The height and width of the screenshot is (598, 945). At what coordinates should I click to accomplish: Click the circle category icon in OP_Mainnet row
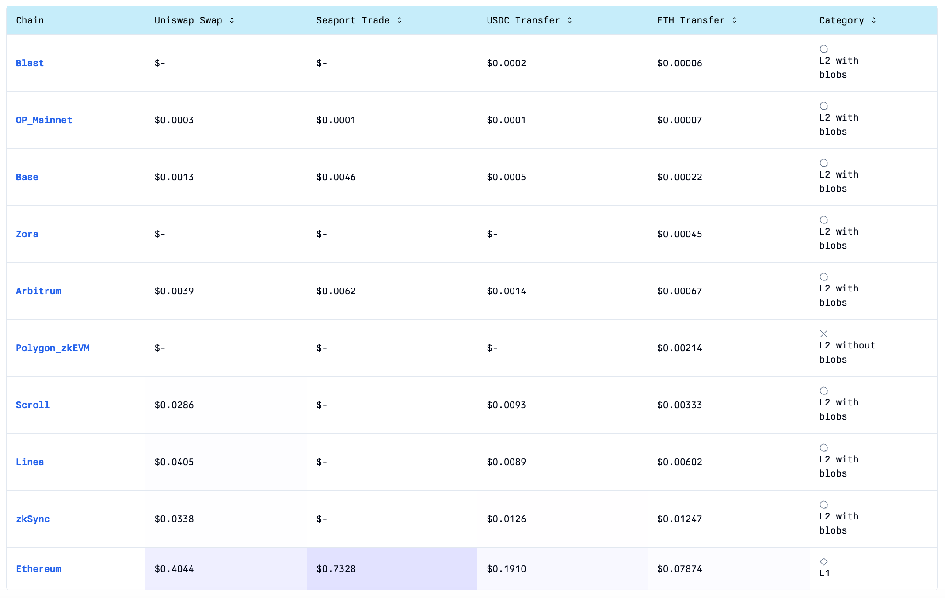[x=823, y=106]
